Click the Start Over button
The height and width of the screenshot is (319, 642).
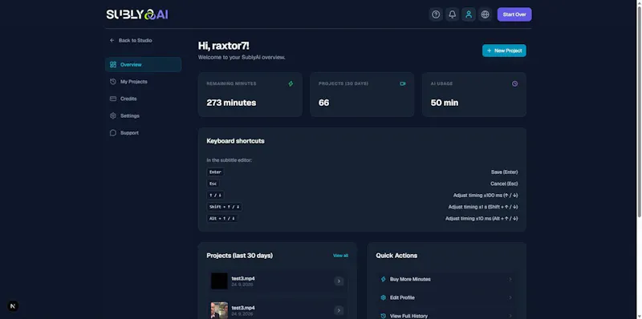point(514,14)
